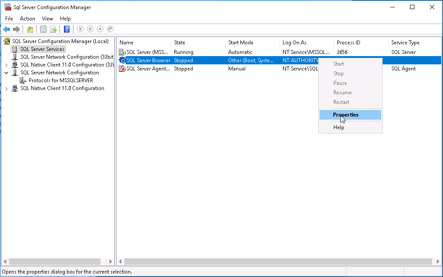The height and width of the screenshot is (277, 443).
Task: Click the SQL Agent service type cell
Action: [x=403, y=69]
